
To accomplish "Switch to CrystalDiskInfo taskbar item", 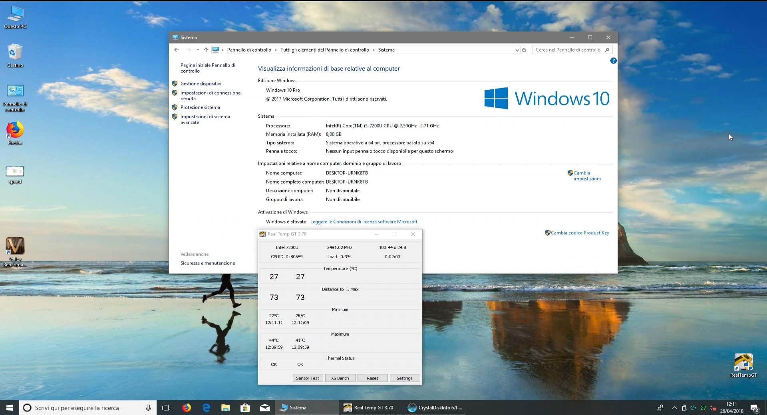I will point(435,407).
